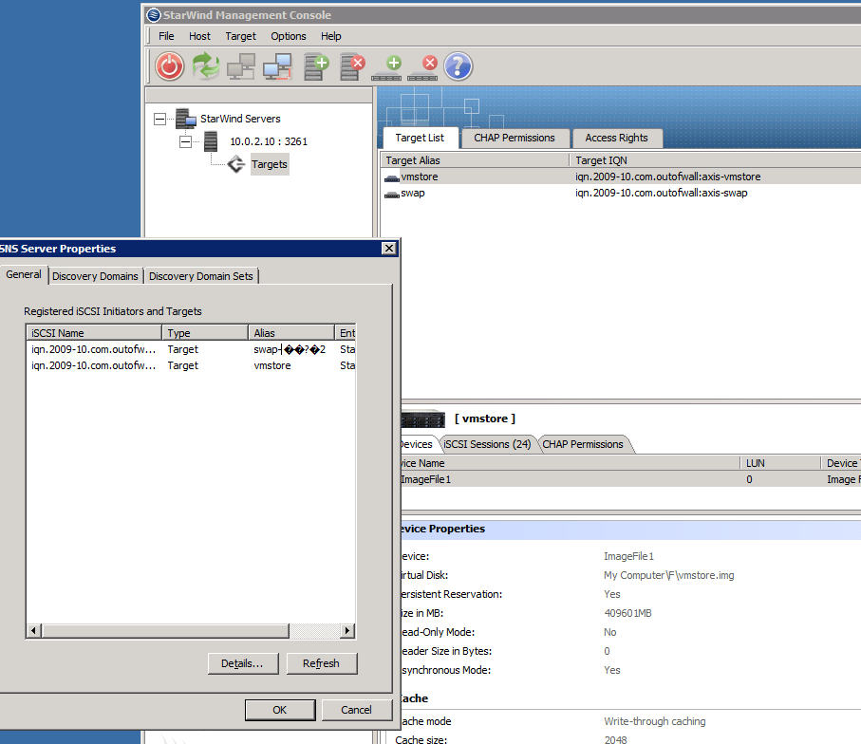861x744 pixels.
Task: Click the remove host server icon
Action: 352,67
